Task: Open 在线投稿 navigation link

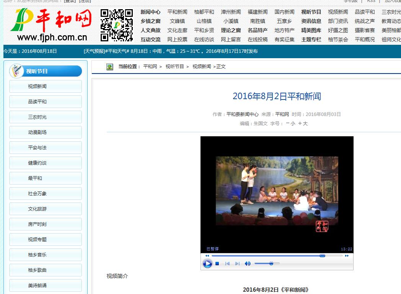Action: 258,39
